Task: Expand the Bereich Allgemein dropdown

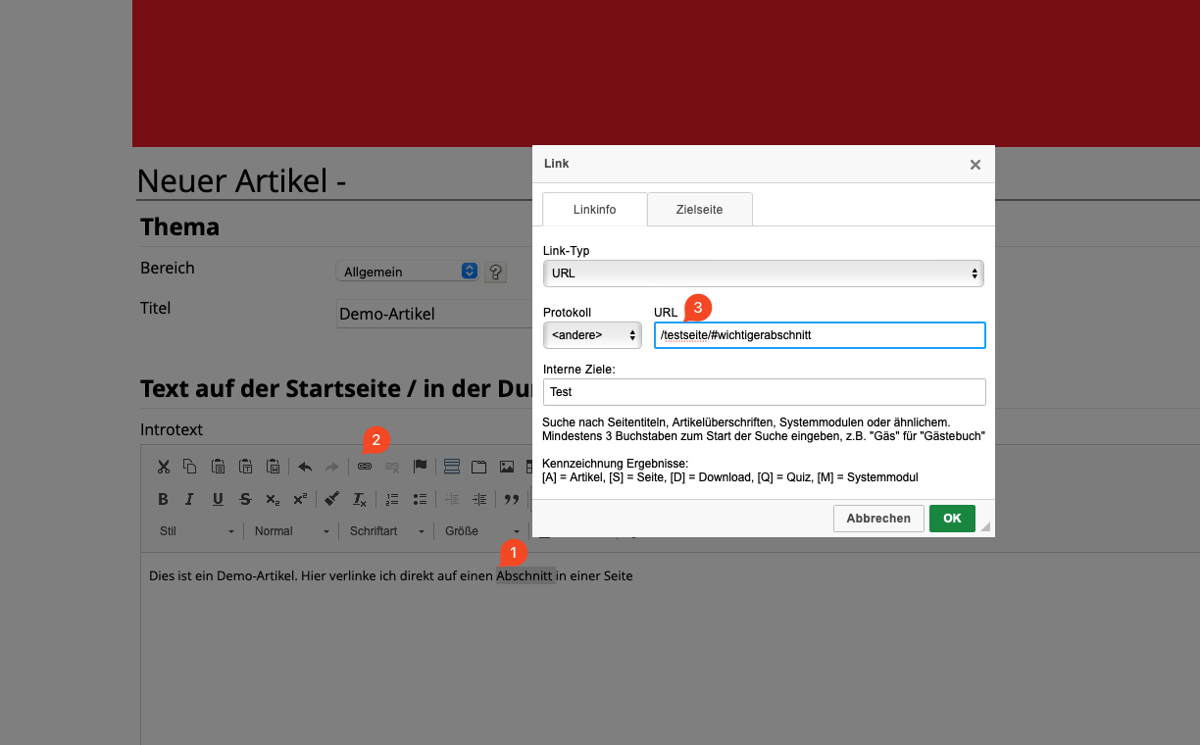Action: coord(407,272)
